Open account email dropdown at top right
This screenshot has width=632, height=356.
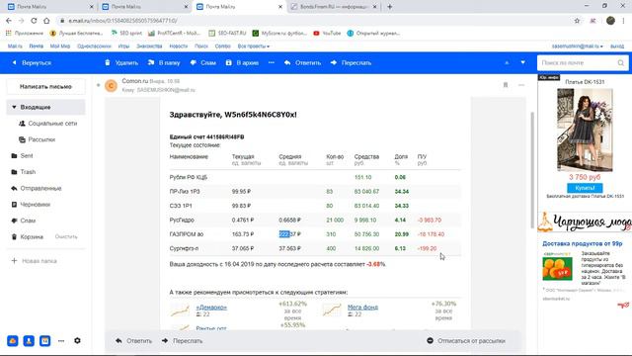click(x=577, y=46)
